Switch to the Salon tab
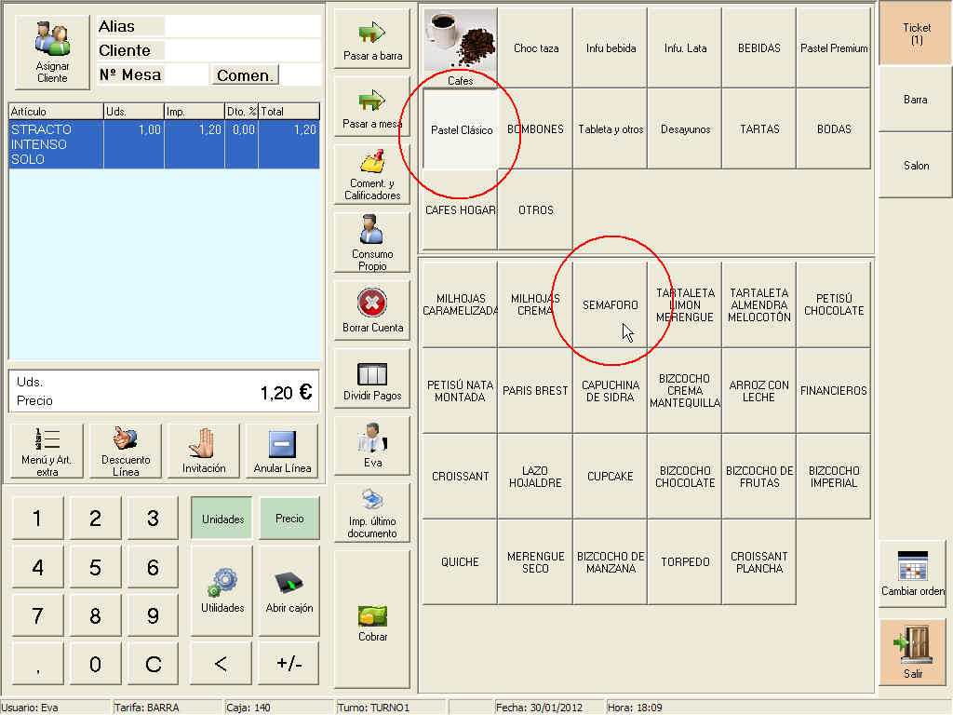This screenshot has width=953, height=715. click(x=916, y=166)
